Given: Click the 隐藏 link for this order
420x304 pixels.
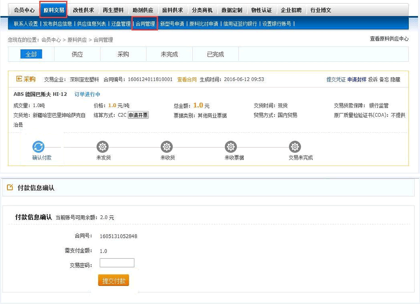Looking at the screenshot, I should 395,79.
